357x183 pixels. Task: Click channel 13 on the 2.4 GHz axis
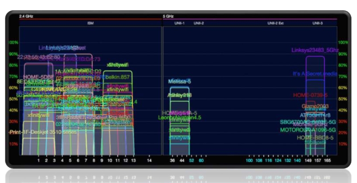coord(133,161)
